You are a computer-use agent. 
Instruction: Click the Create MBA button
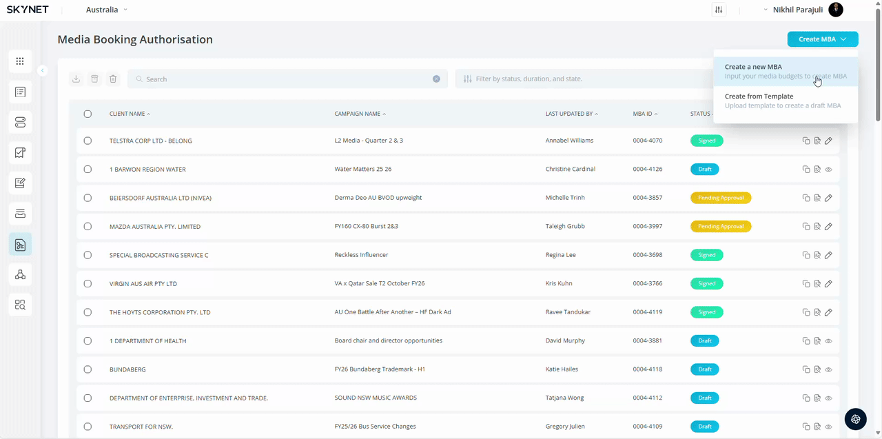[x=822, y=39]
